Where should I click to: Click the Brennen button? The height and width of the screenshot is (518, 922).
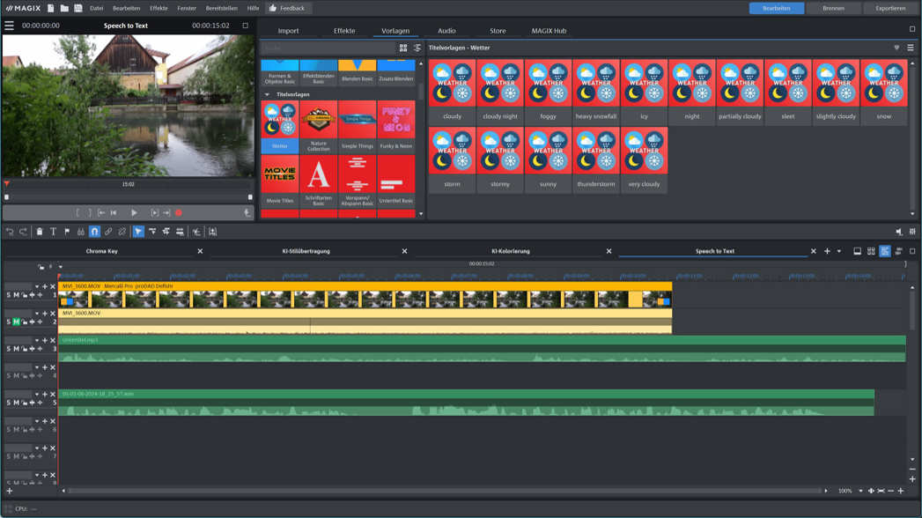[x=833, y=8]
